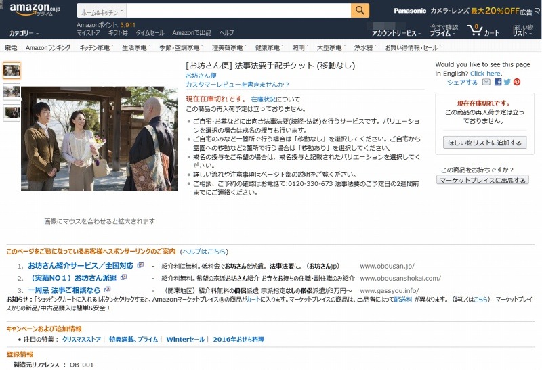This screenshot has width=542, height=370.
Task: Open マイストア in the top navigation
Action: point(89,32)
